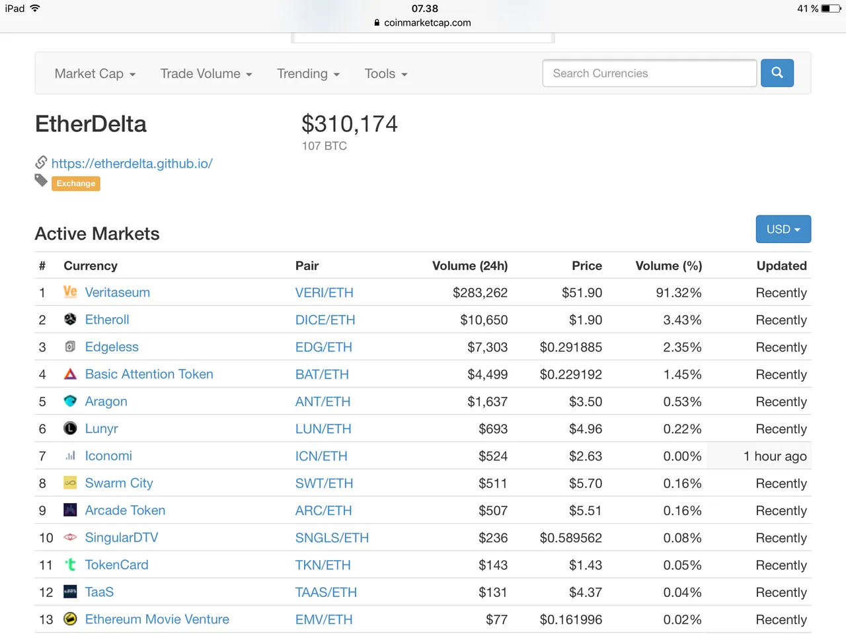
Task: Click the ANT/ETH pair link
Action: [x=323, y=402]
